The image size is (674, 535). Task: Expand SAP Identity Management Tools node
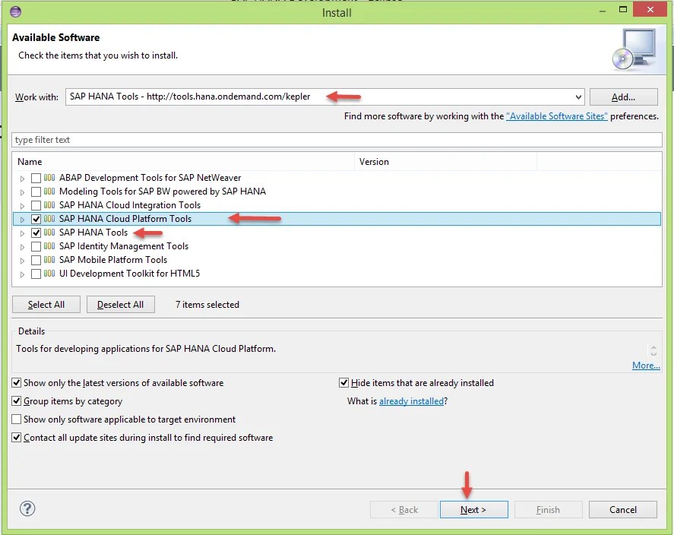point(22,247)
